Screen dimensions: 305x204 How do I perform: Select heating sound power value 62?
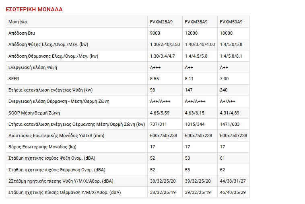[223, 170]
